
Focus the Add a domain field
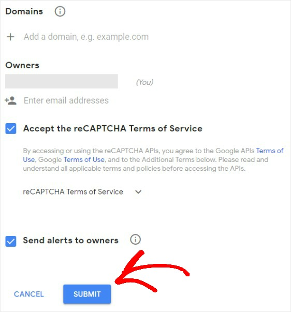[86, 37]
